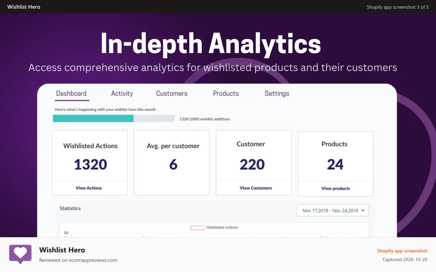Click View Actions link
The height and width of the screenshot is (272, 436).
coord(89,188)
